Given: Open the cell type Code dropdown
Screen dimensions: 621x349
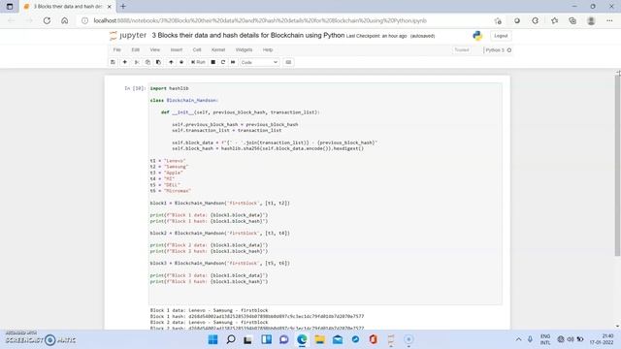Looking at the screenshot, I should coord(259,62).
